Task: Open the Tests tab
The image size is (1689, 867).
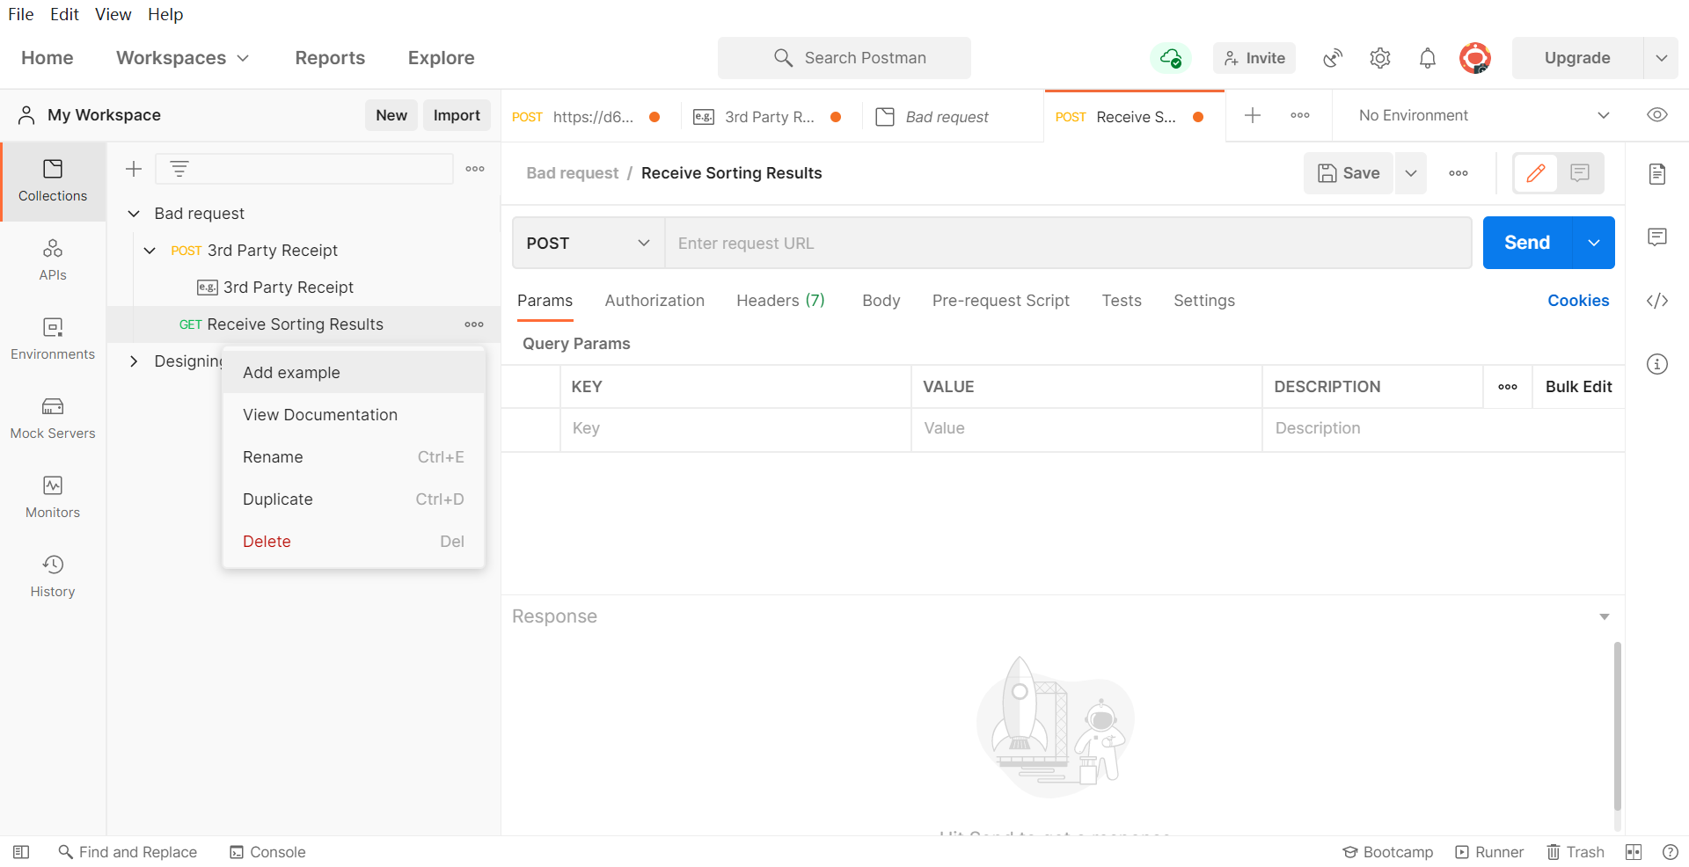Action: pyautogui.click(x=1122, y=301)
